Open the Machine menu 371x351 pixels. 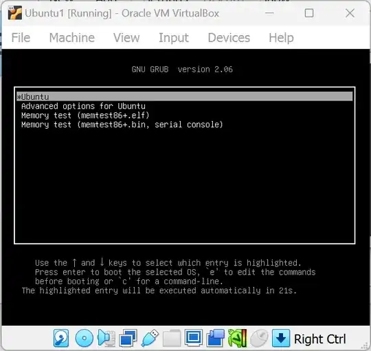[72, 38]
